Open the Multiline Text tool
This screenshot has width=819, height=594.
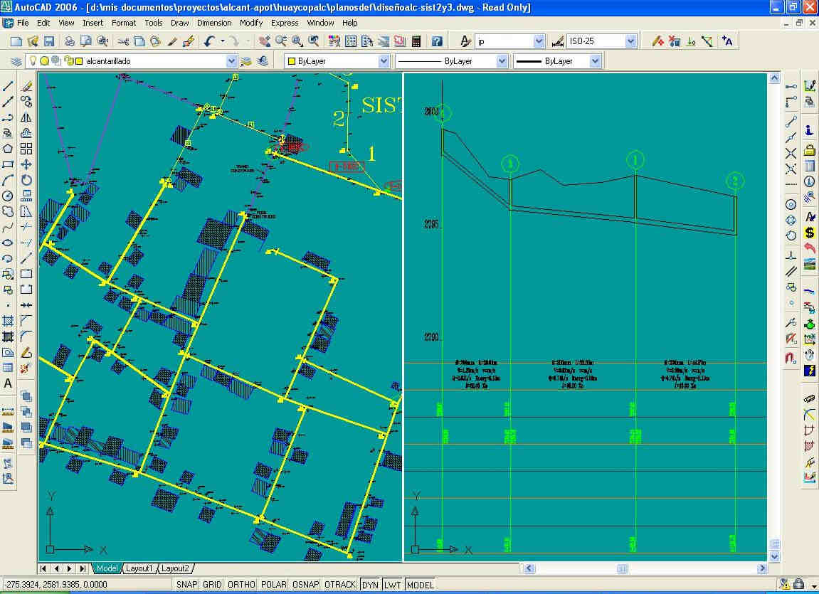[x=9, y=383]
